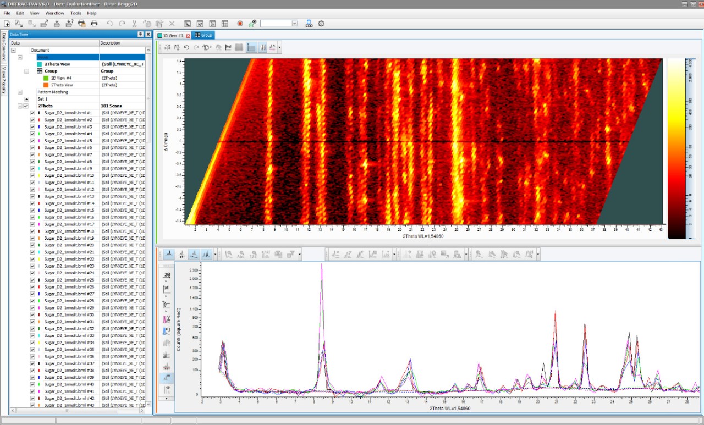Image resolution: width=704 pixels, height=425 pixels.
Task: Toggle checkbox for Sugar_D2_1mmslit.brml #10
Action: point(32,175)
